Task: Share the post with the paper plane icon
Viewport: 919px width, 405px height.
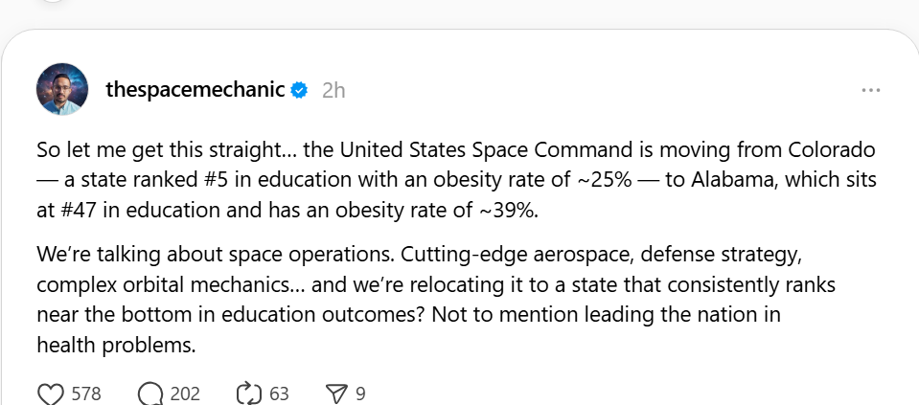Action: [x=336, y=394]
